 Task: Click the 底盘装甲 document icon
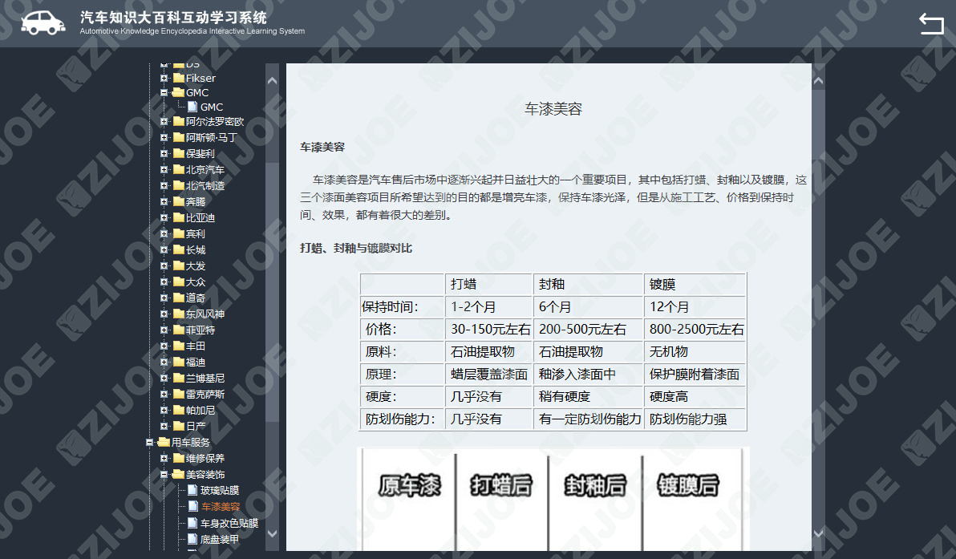pyautogui.click(x=192, y=539)
